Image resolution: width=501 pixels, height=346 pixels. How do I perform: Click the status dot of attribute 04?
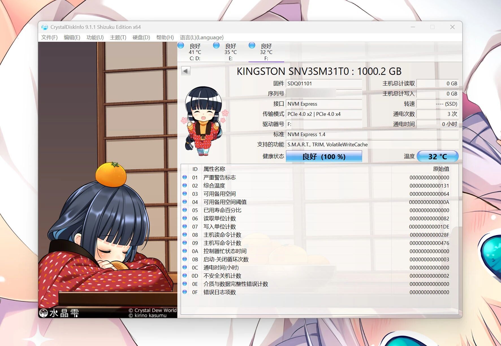pyautogui.click(x=185, y=202)
